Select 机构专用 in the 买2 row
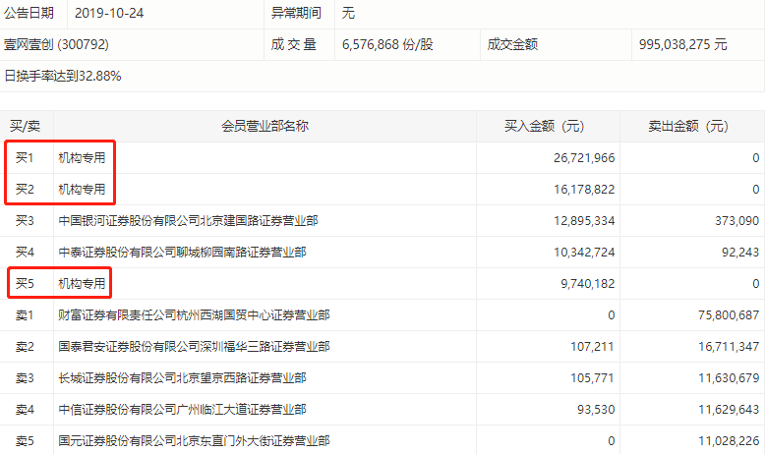The height and width of the screenshot is (454, 766). [x=82, y=189]
